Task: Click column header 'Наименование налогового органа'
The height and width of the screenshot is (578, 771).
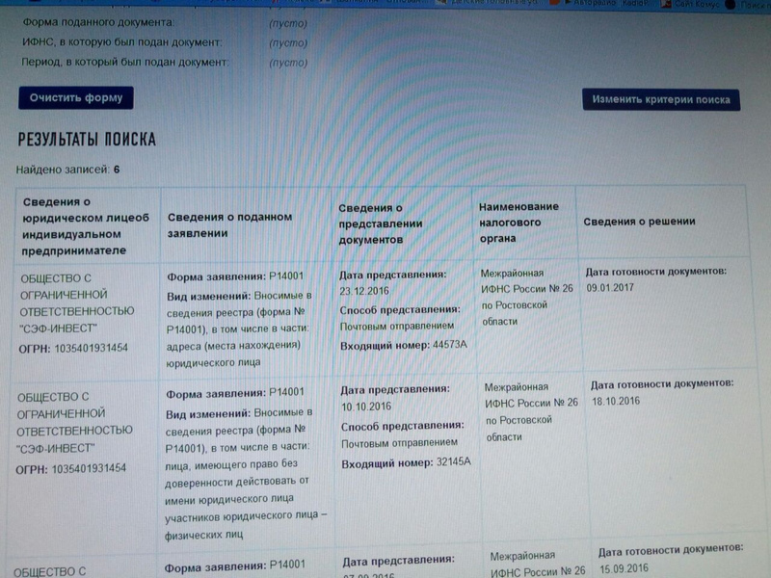Action: click(x=518, y=223)
